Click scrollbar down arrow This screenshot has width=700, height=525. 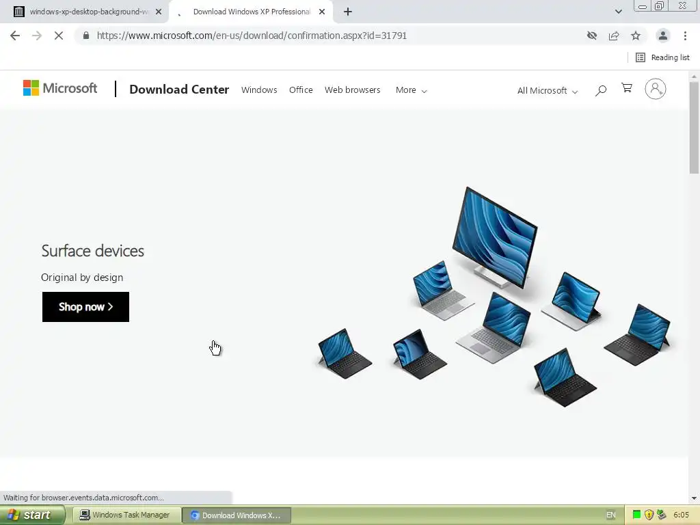pos(694,498)
